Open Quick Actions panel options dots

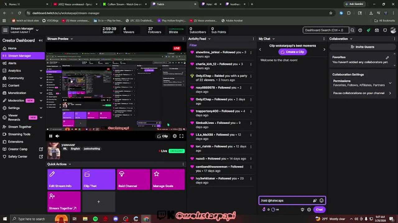(183, 164)
